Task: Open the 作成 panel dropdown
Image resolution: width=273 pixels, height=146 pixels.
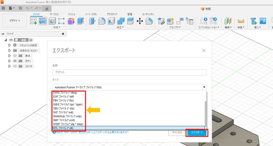Action: pos(57,27)
